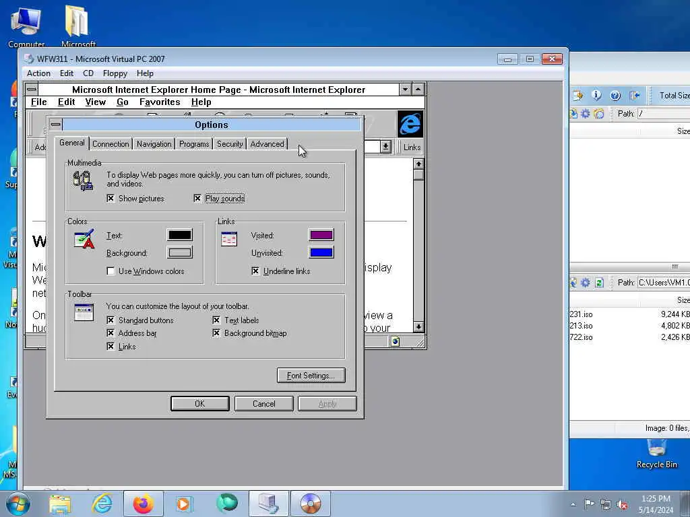This screenshot has width=690, height=517.
Task: Click the gear icon beside the upper Path field
Action: (x=586, y=113)
